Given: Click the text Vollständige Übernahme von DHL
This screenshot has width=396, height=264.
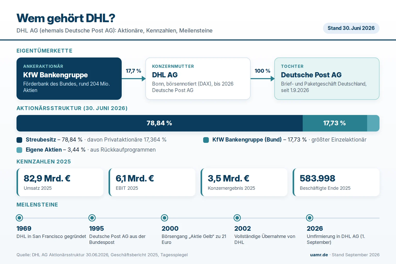Looking at the screenshot, I should [x=265, y=239].
